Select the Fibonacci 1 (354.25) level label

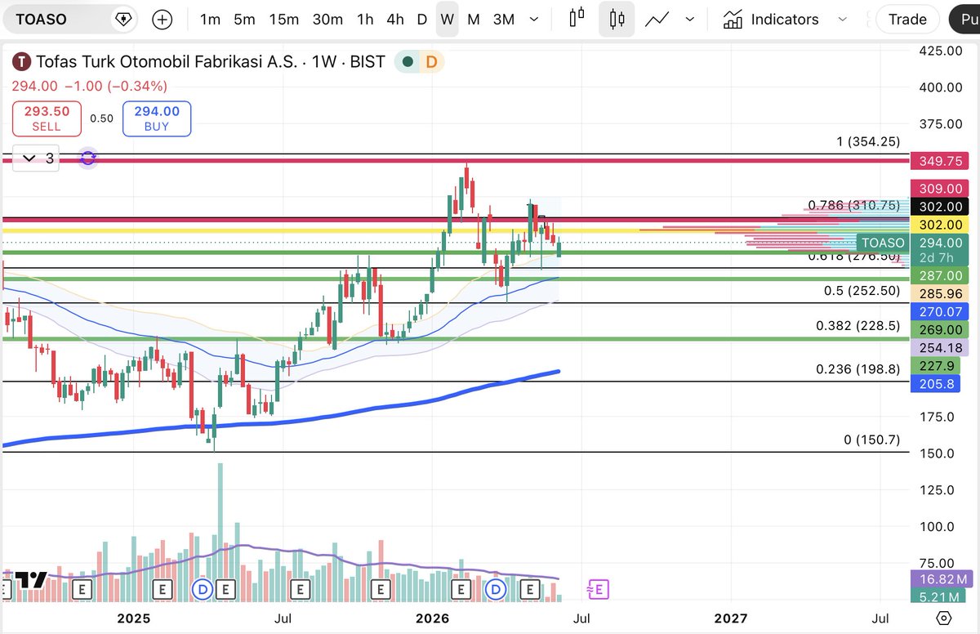867,141
